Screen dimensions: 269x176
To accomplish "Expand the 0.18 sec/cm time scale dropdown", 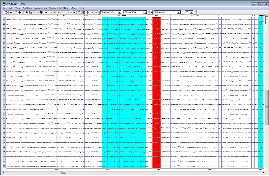I will pyautogui.click(x=145, y=12).
